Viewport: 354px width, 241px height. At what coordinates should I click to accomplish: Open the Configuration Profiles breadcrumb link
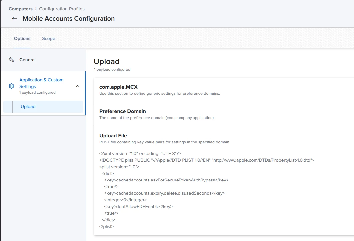62,9
